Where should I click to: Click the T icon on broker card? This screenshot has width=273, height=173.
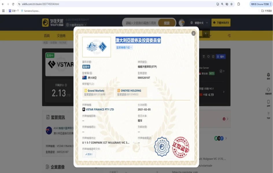[204, 57]
